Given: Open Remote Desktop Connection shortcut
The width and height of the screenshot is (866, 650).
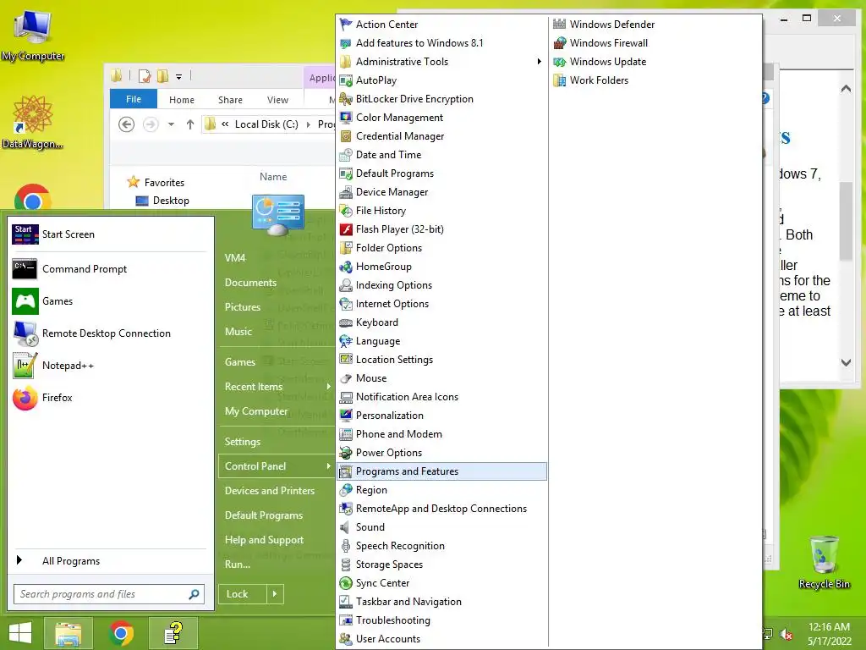Looking at the screenshot, I should 109,333.
